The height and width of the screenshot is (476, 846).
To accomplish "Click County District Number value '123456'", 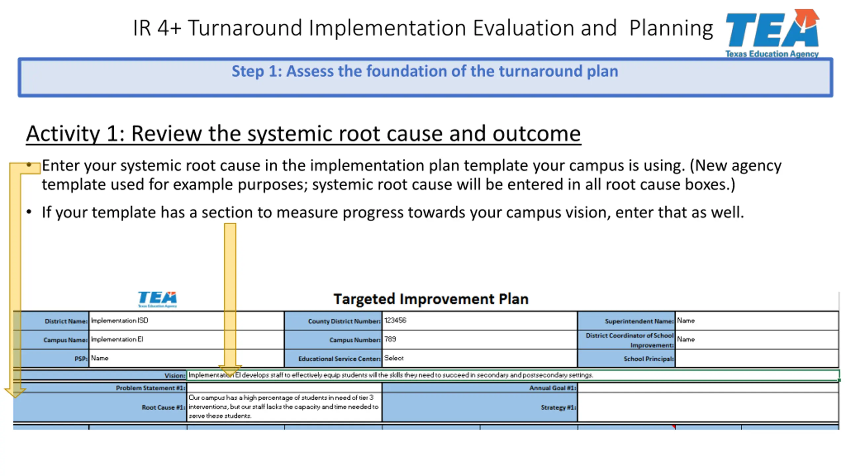I will click(480, 321).
